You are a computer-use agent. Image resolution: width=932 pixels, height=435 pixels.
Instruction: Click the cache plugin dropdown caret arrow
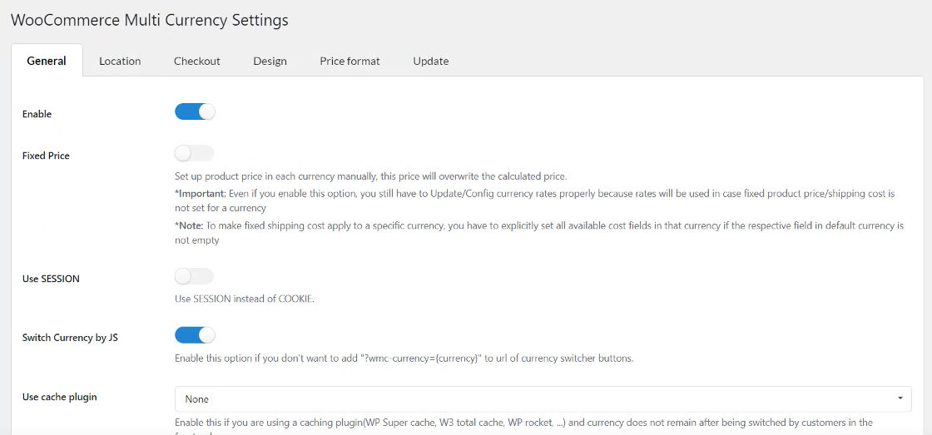coord(900,398)
